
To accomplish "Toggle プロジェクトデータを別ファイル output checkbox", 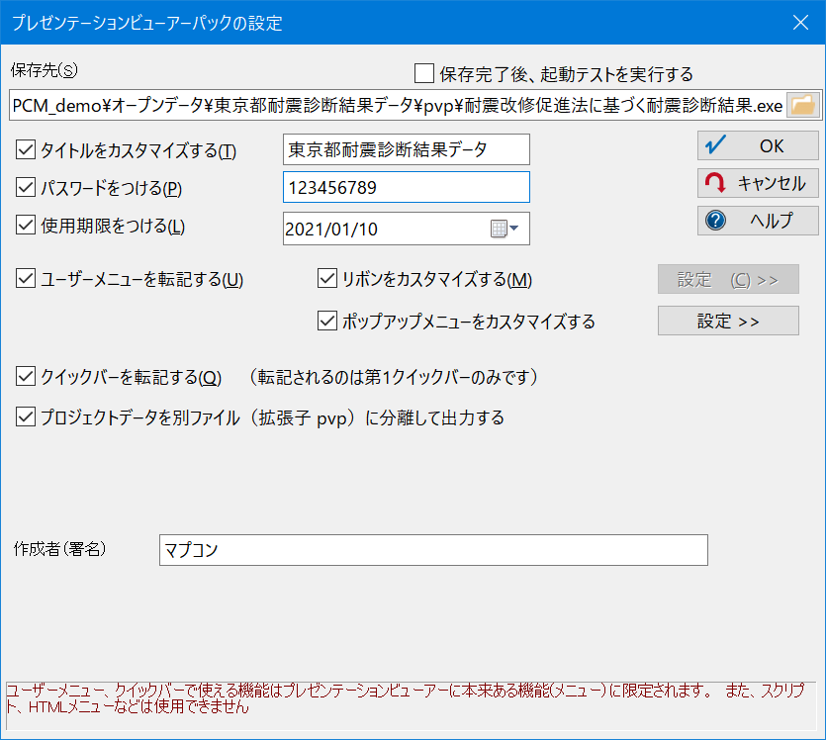I will 26,416.
